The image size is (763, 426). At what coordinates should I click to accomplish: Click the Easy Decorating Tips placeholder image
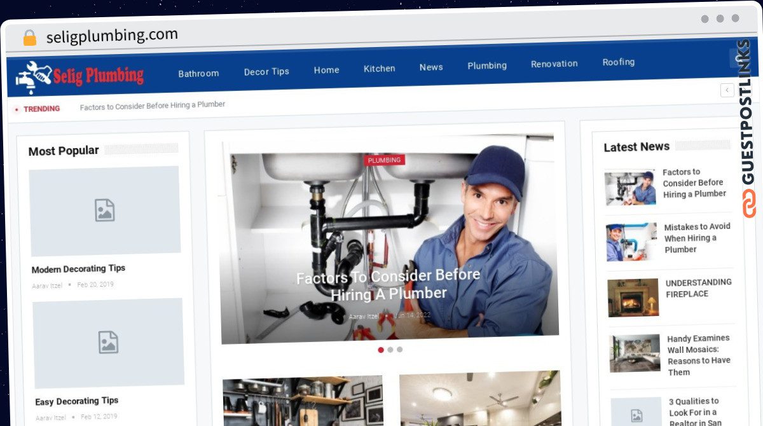pyautogui.click(x=108, y=343)
